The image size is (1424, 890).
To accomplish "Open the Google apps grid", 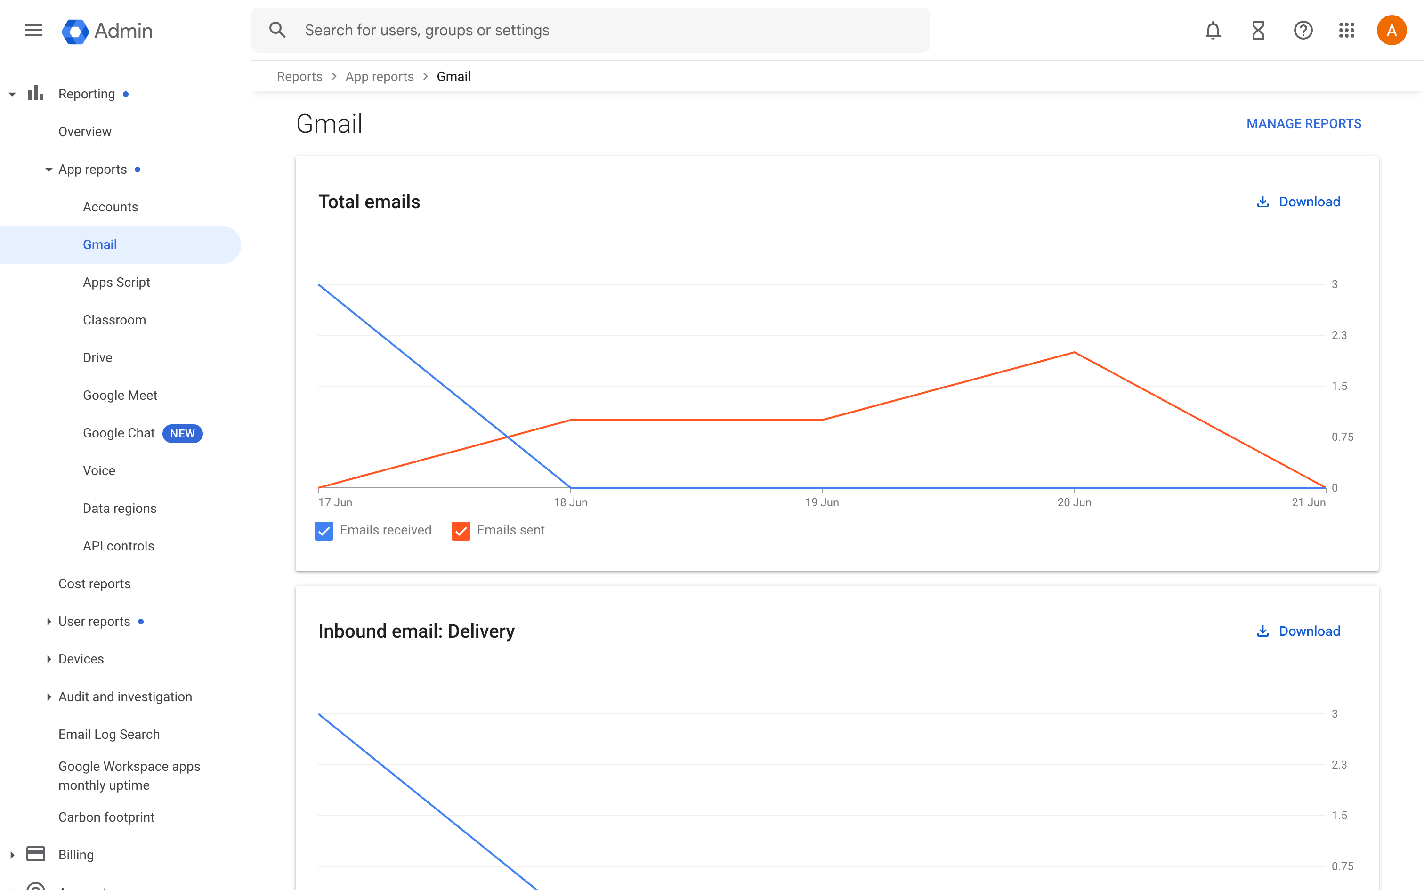I will pos(1346,30).
